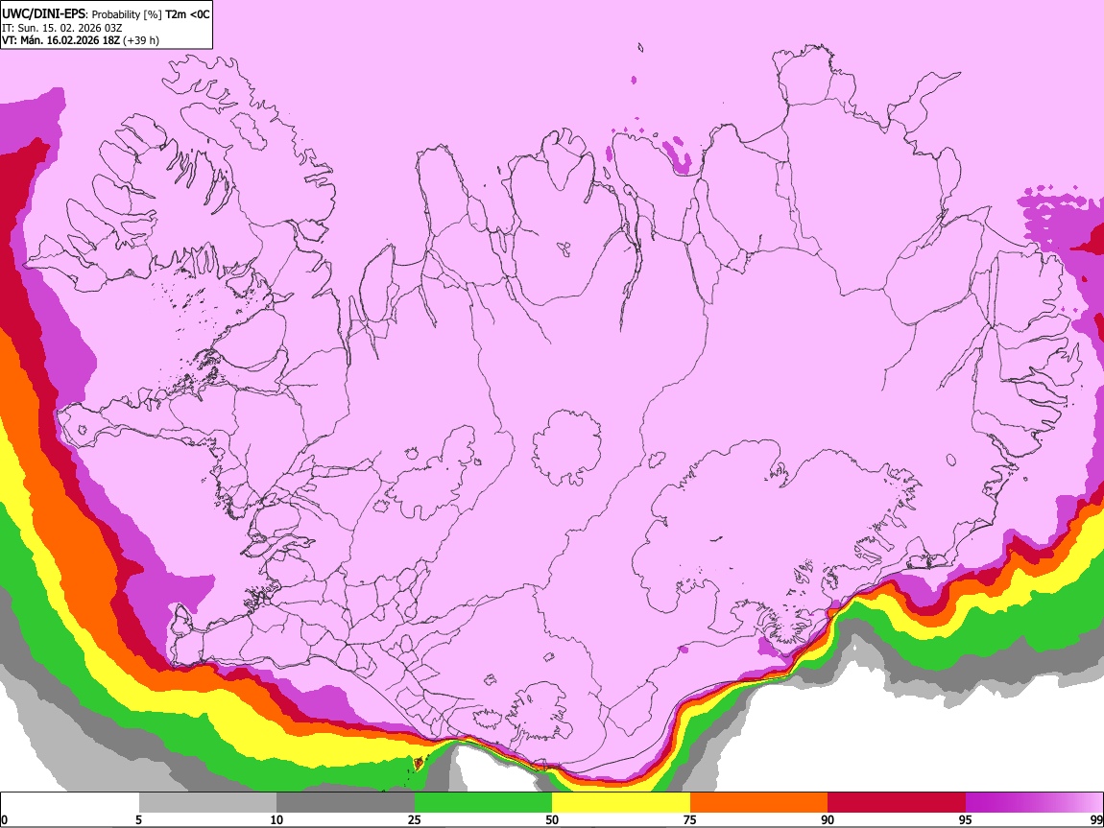Click the '(+39 h)' forecast offset text

click(141, 40)
